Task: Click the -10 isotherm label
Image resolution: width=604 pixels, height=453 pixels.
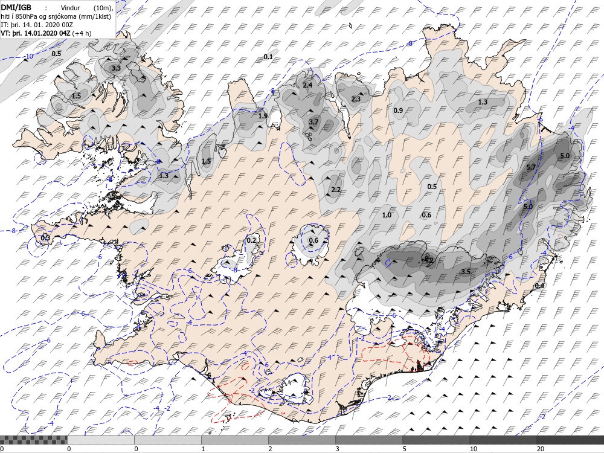Action: (28, 57)
